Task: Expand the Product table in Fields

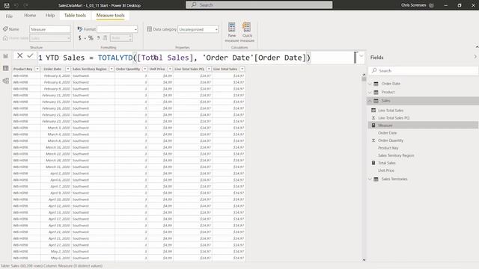Action: (370, 92)
